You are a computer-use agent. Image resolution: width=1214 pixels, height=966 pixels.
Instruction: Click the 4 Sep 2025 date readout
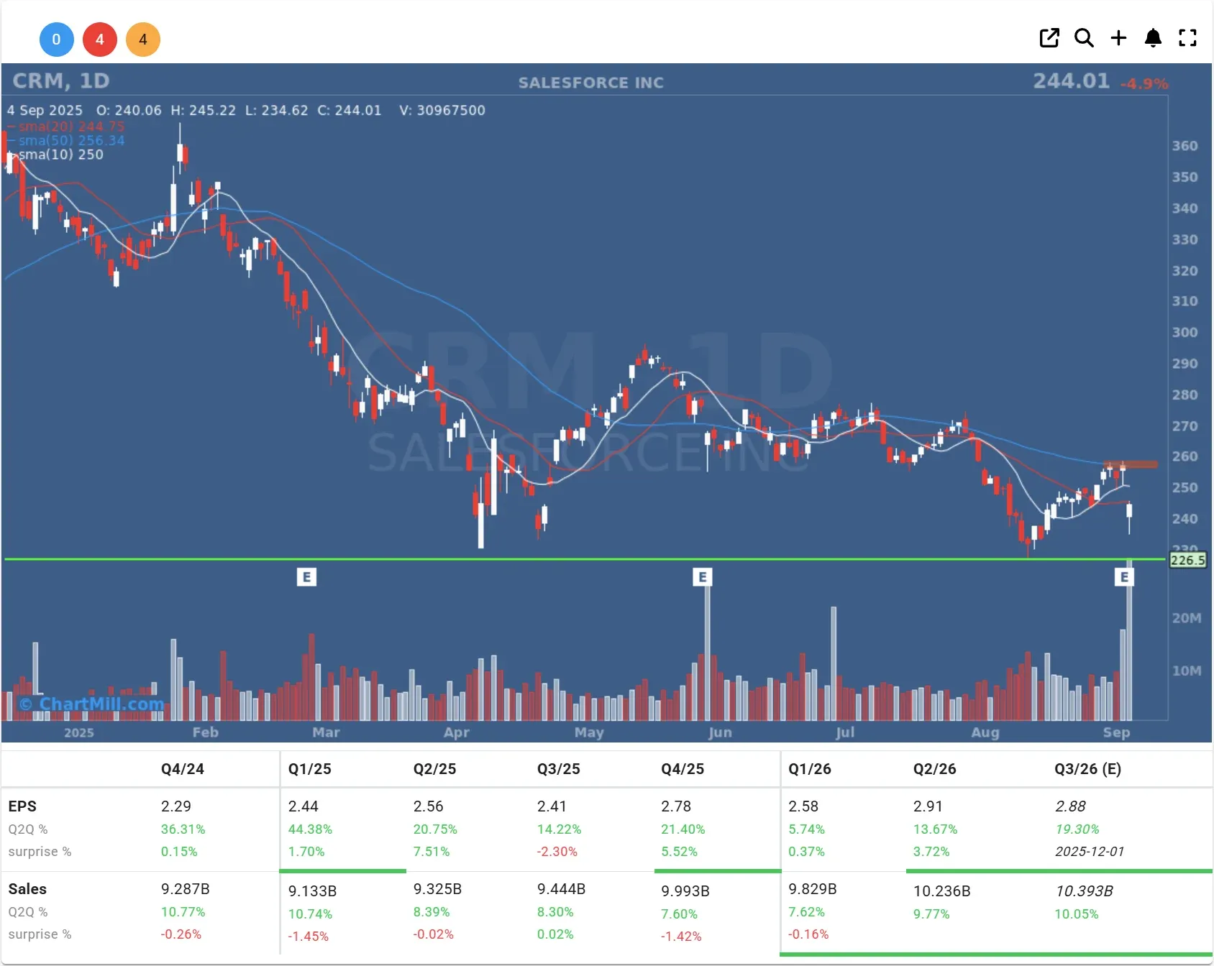45,111
